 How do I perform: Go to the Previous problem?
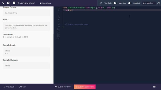coord(9,87)
